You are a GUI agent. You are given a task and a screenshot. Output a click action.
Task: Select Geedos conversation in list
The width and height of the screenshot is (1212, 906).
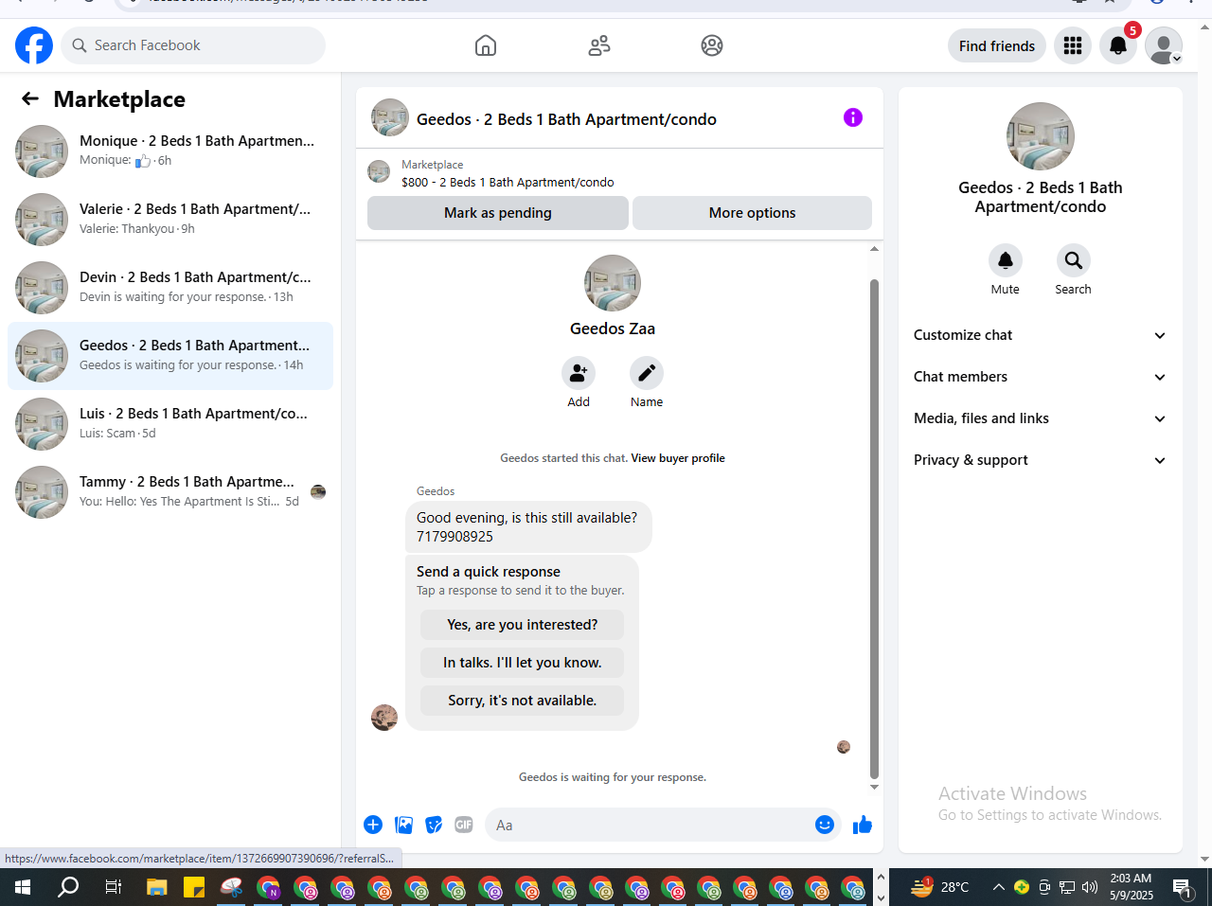click(x=170, y=356)
